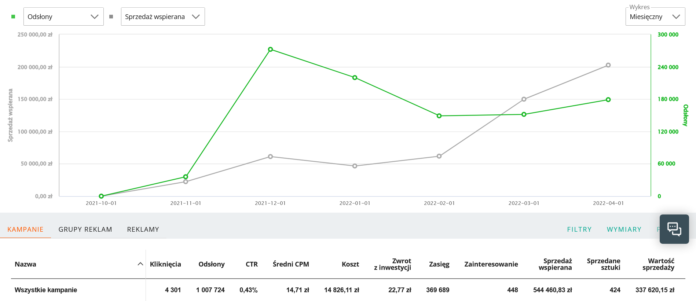
Task: Sort by Wartość sprzedaży column header
Action: tap(658, 264)
